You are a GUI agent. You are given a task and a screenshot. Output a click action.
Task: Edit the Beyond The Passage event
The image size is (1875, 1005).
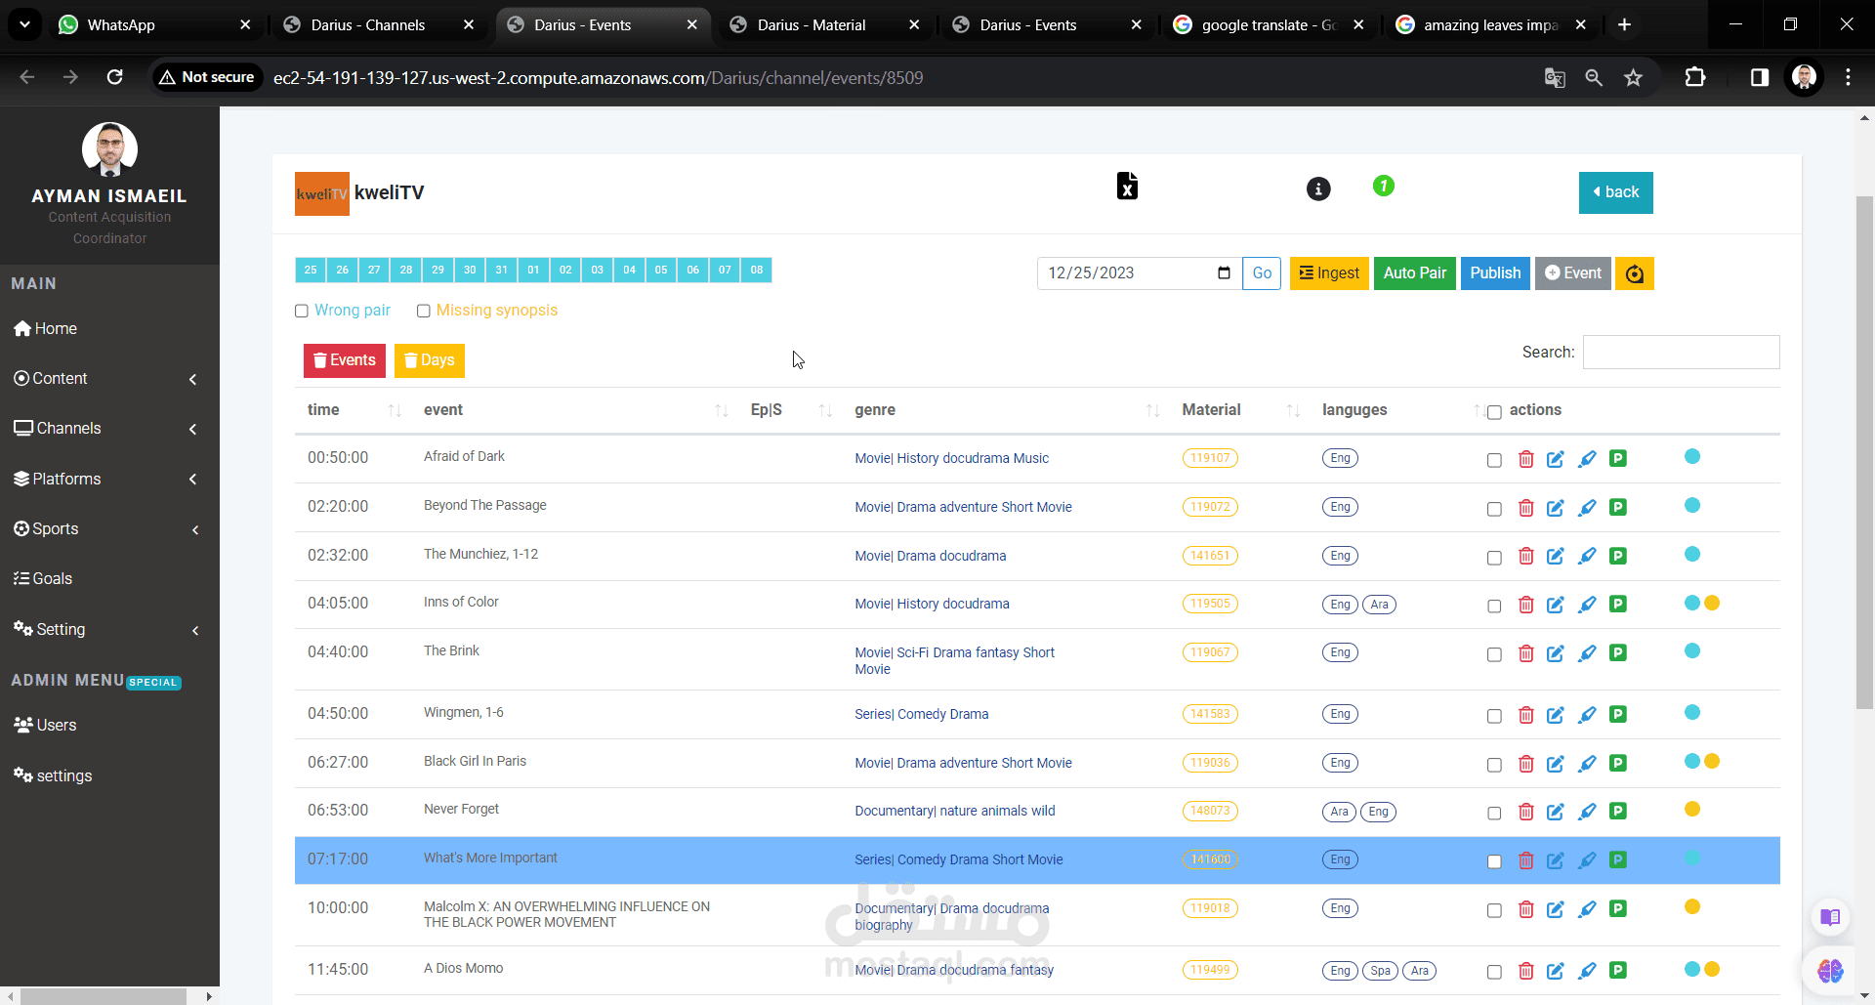point(1556,508)
